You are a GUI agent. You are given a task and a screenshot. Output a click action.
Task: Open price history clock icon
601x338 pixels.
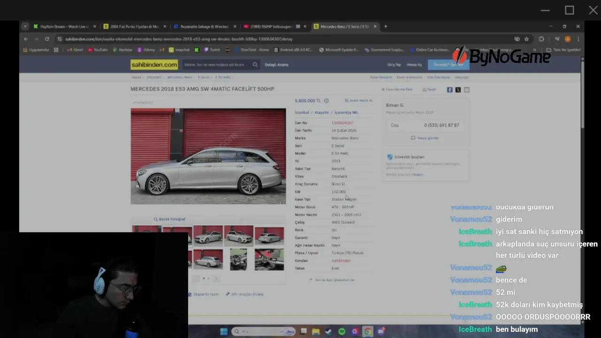(326, 100)
